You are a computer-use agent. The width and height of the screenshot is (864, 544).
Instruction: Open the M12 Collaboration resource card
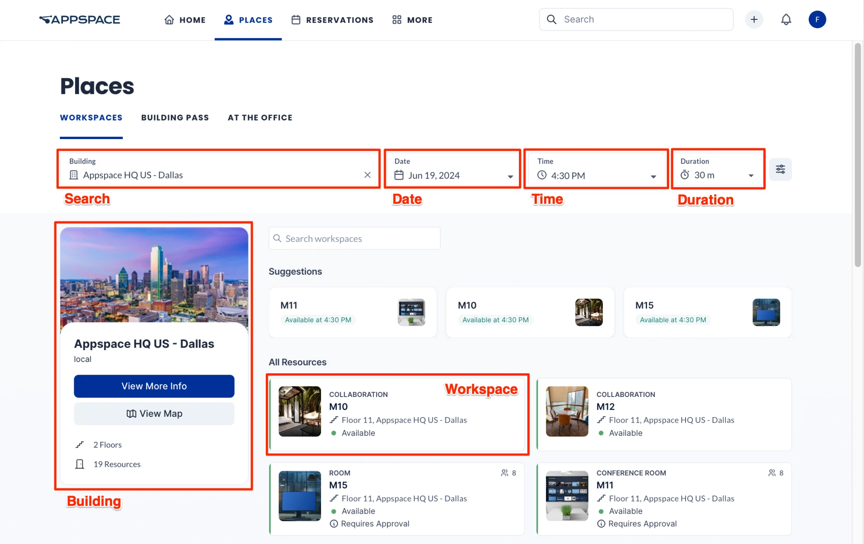coord(664,414)
